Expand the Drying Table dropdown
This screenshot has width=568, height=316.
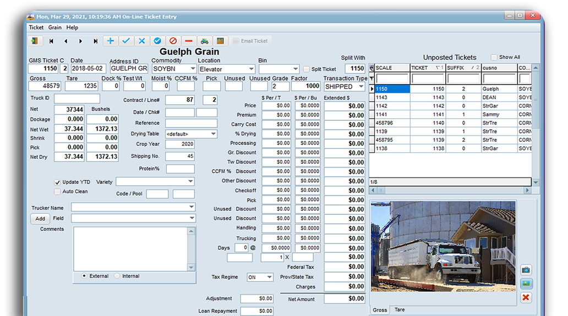pyautogui.click(x=214, y=134)
